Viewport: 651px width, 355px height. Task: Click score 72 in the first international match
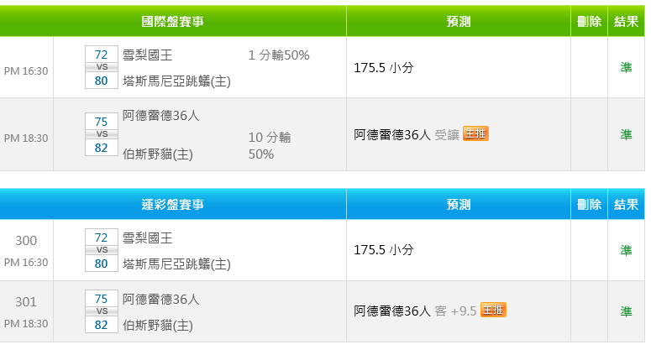click(102, 55)
